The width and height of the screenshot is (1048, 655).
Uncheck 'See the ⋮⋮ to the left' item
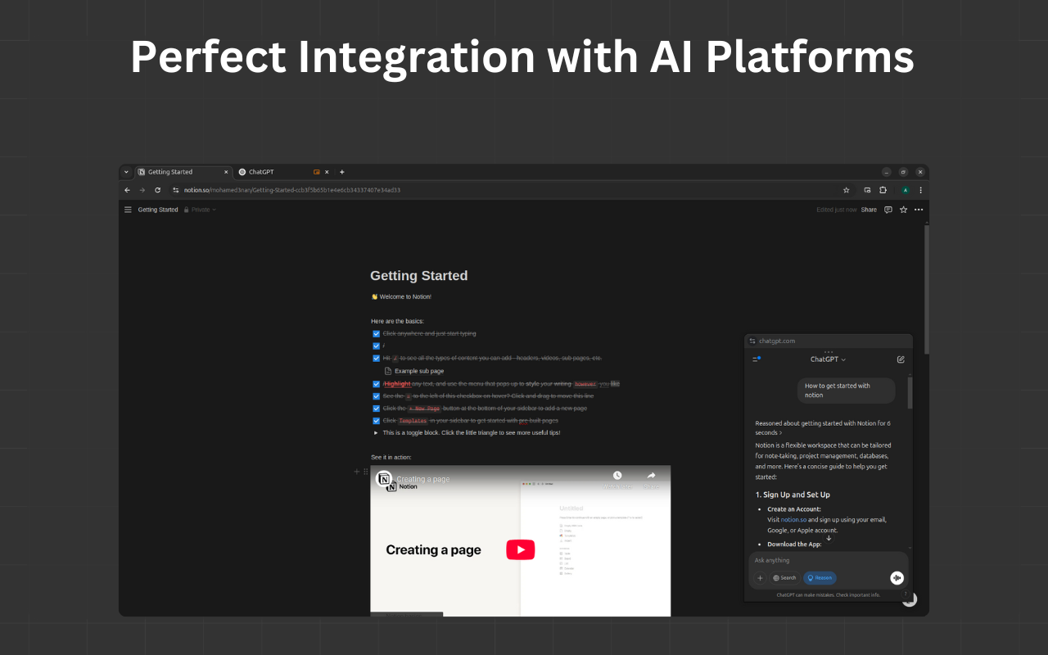[377, 396]
